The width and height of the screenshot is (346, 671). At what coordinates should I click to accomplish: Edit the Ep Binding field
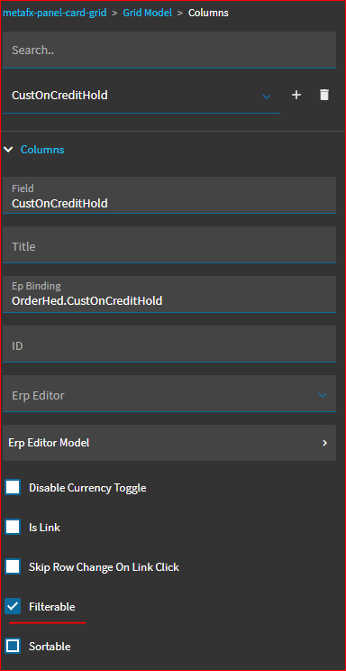[x=169, y=294]
